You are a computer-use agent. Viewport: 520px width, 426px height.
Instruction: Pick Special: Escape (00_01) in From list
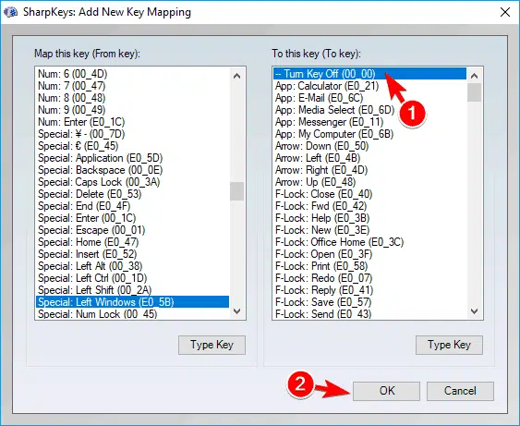point(132,230)
